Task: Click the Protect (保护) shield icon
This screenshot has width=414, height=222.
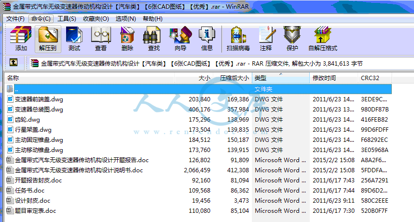Action: coord(292,39)
